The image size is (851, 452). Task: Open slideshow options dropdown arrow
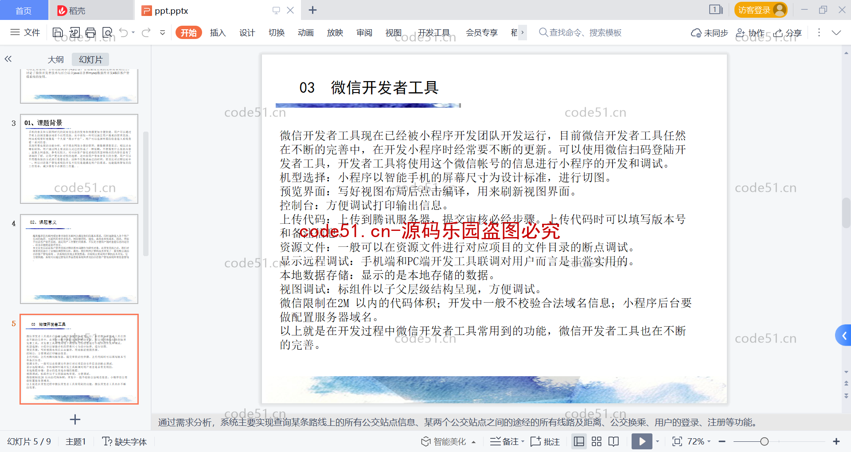[657, 441]
